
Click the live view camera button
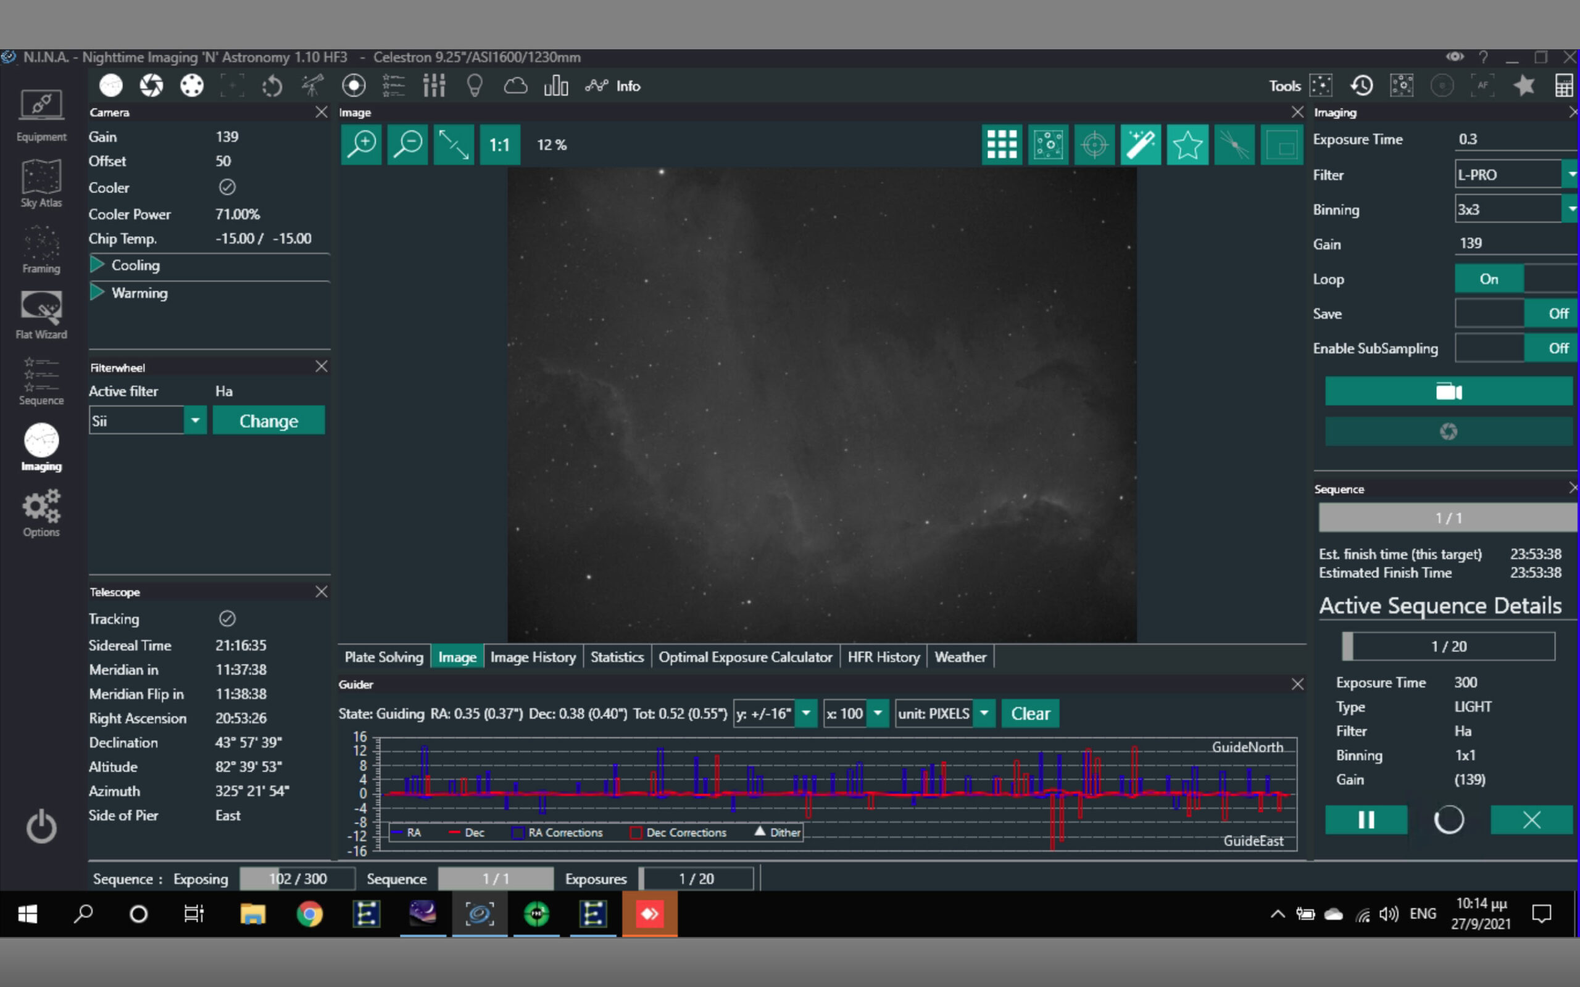[x=1447, y=392]
